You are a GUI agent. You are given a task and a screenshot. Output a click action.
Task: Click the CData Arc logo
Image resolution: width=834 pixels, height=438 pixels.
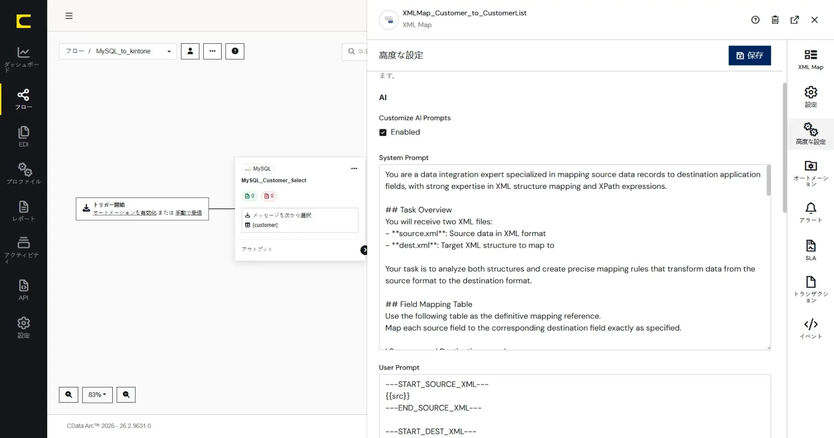[23, 21]
